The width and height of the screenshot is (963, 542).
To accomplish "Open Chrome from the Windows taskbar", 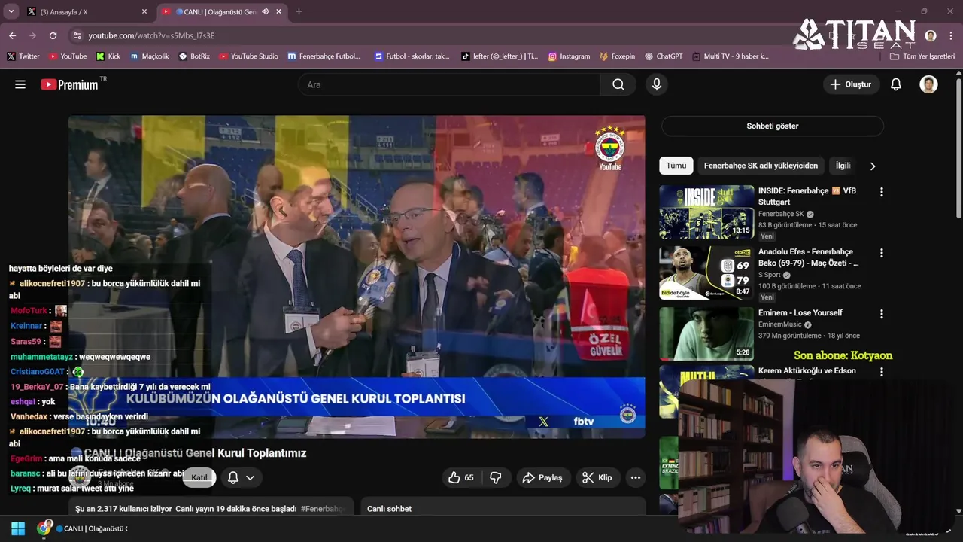I will [44, 528].
